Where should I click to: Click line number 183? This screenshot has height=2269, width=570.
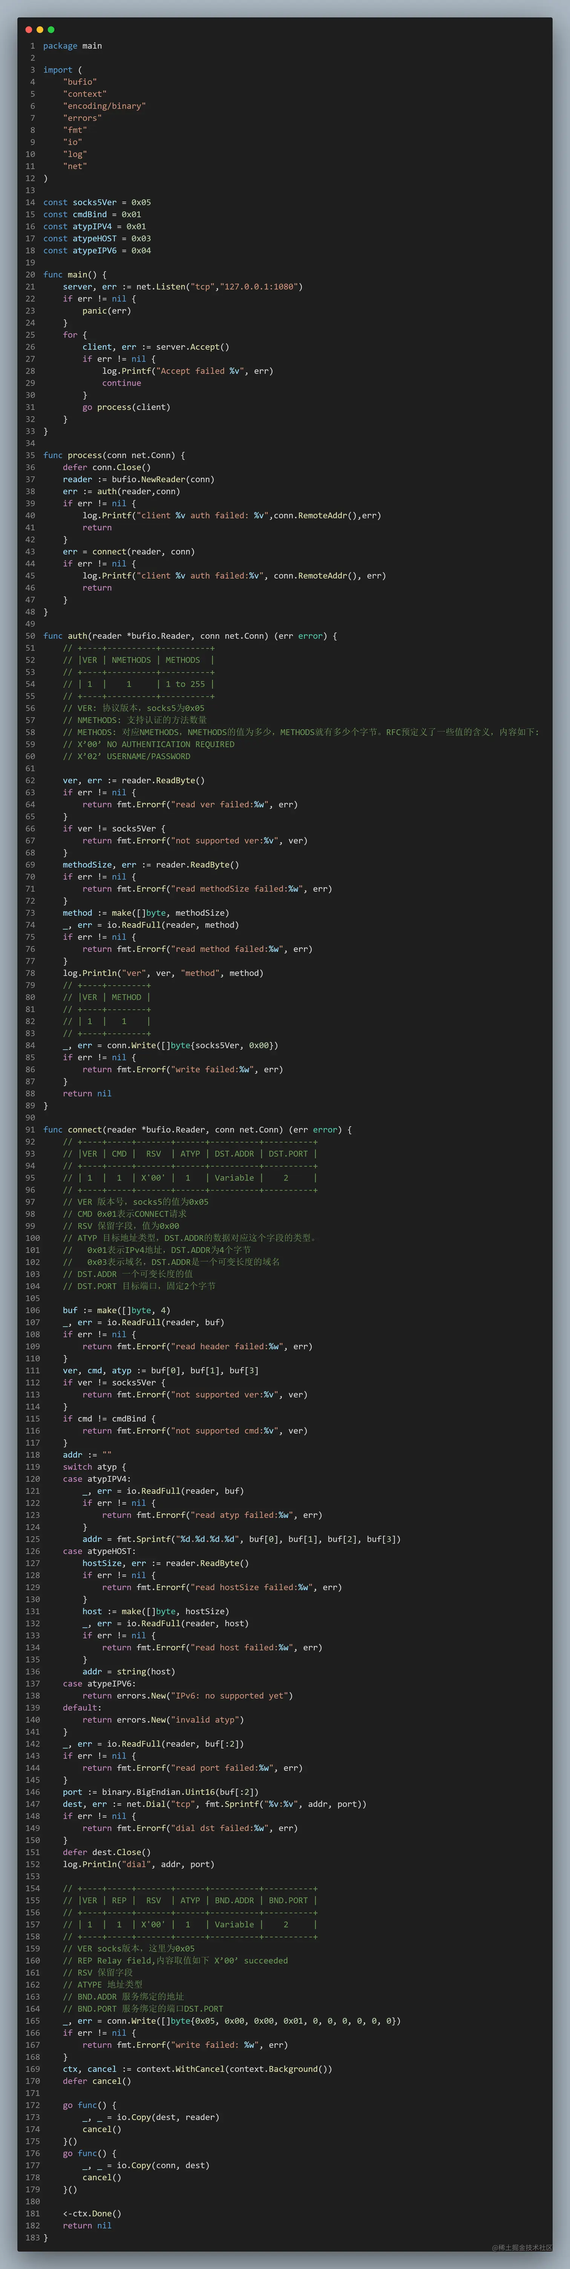[32, 2237]
